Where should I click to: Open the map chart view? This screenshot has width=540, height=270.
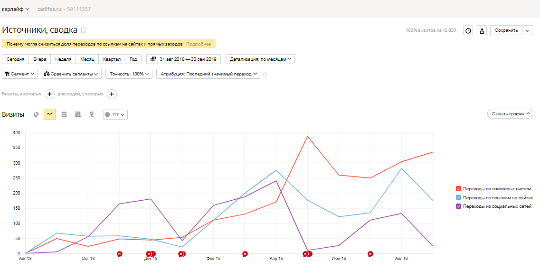coord(92,114)
